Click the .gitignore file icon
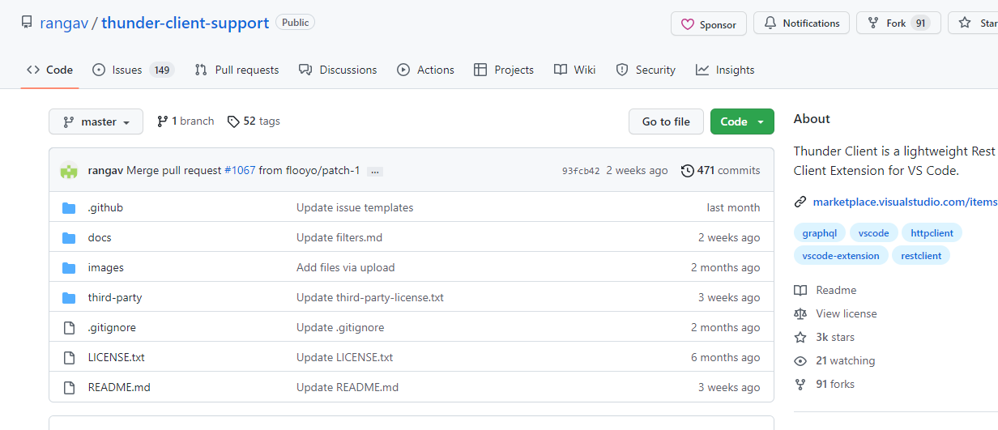The height and width of the screenshot is (430, 998). tap(69, 328)
